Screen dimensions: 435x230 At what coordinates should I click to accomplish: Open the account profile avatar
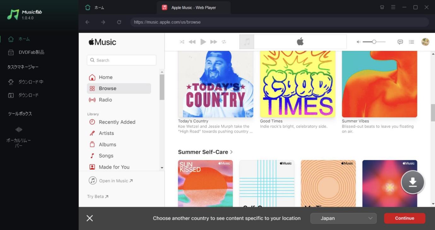[x=425, y=42]
